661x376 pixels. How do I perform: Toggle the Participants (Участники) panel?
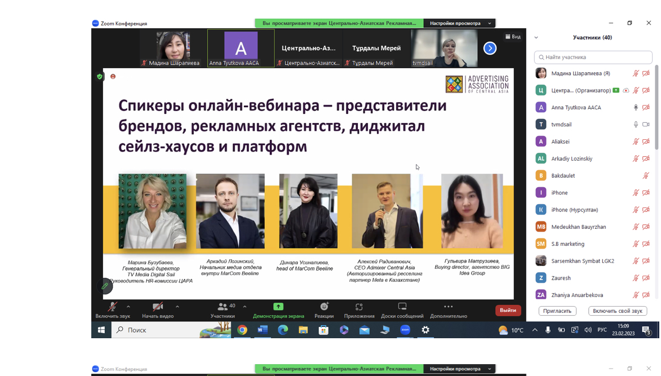(223, 307)
